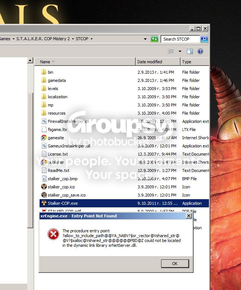241x290 pixels.
Task: Select the publisher shortcut icon
Action: [44, 162]
